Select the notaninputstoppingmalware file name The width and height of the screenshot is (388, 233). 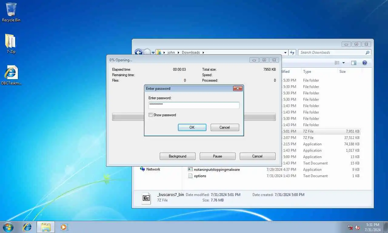click(217, 170)
